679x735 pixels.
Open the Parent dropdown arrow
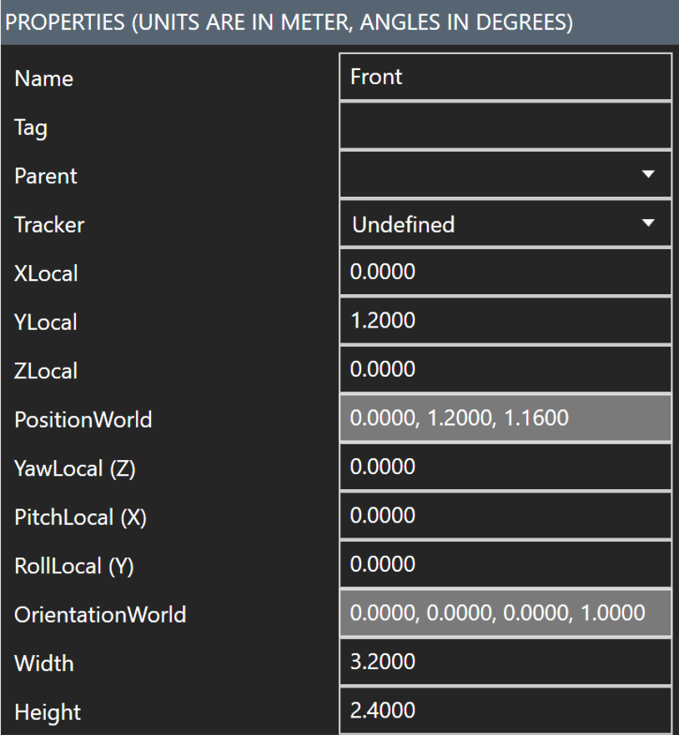tap(648, 175)
